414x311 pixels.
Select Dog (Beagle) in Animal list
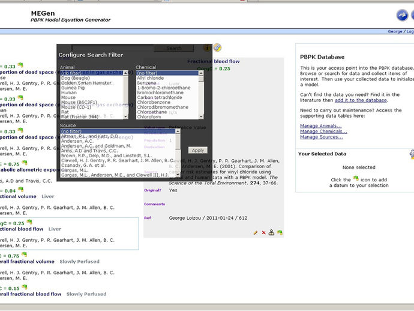pyautogui.click(x=92, y=78)
